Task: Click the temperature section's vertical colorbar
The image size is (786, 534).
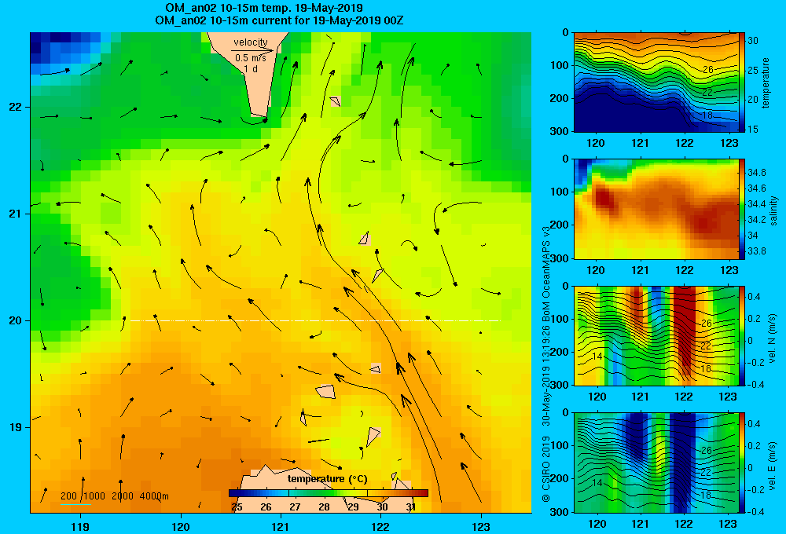Action: [742, 82]
